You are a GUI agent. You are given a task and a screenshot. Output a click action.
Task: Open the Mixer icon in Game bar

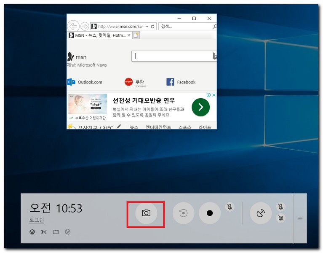44,232
